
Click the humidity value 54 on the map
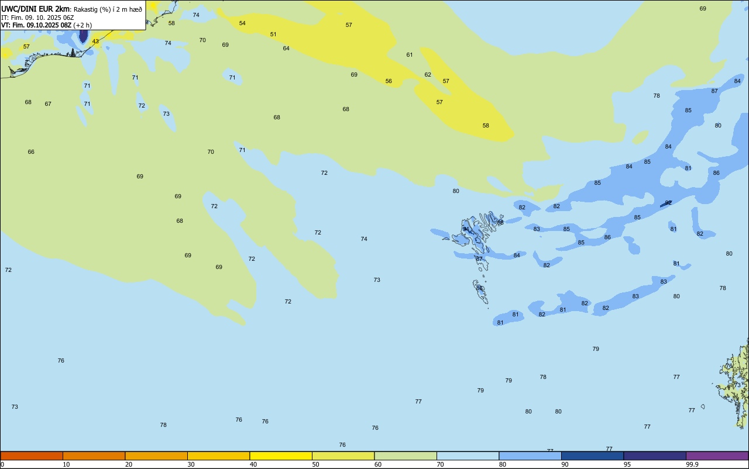242,23
